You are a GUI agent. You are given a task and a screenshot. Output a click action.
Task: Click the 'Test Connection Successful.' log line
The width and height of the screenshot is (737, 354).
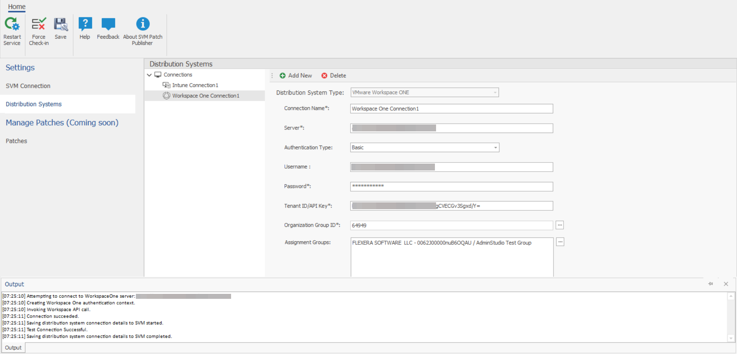coord(45,330)
